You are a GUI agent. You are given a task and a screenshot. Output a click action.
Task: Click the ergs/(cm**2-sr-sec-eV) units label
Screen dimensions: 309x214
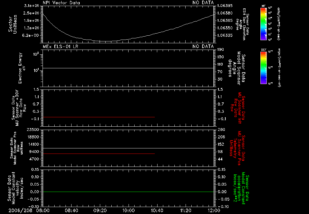279,68
